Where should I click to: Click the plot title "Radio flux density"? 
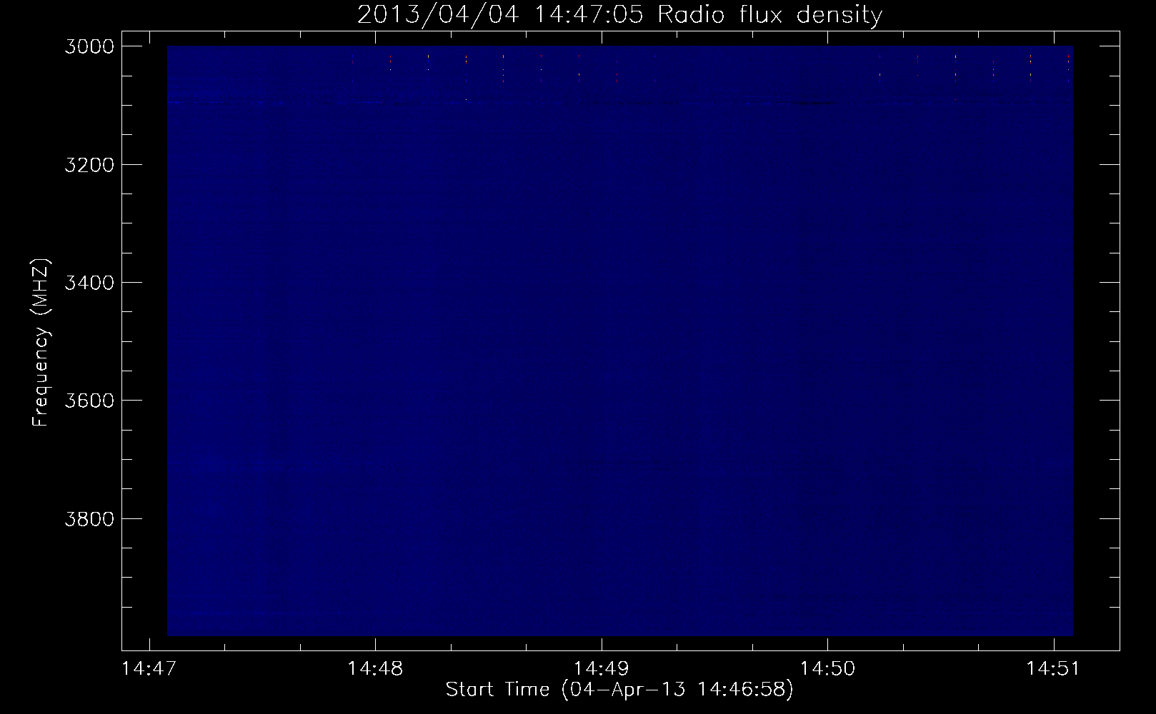click(x=769, y=15)
